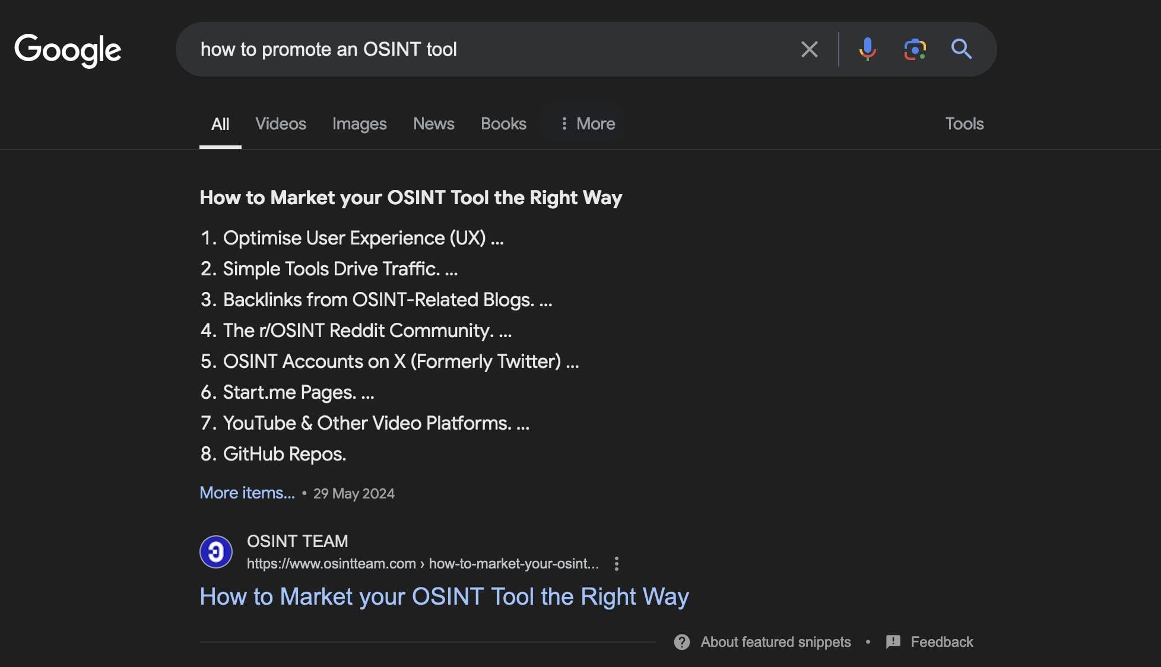
Task: Open three-dot options next to osintteam.com URL
Action: (x=617, y=564)
